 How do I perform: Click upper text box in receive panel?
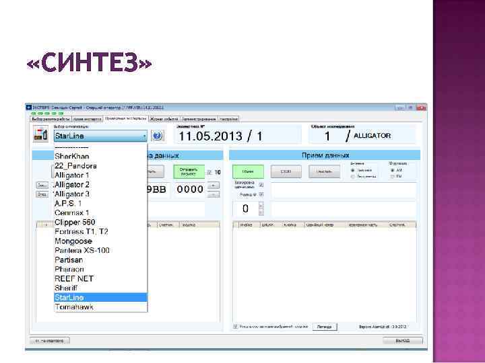(x=344, y=191)
